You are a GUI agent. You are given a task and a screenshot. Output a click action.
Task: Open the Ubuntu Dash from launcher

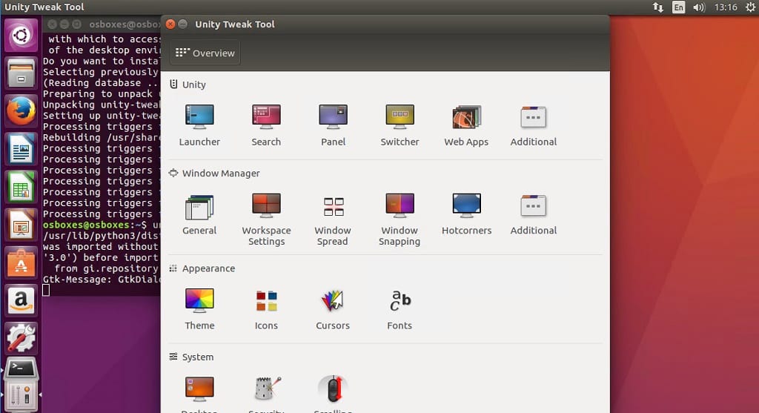(x=21, y=36)
